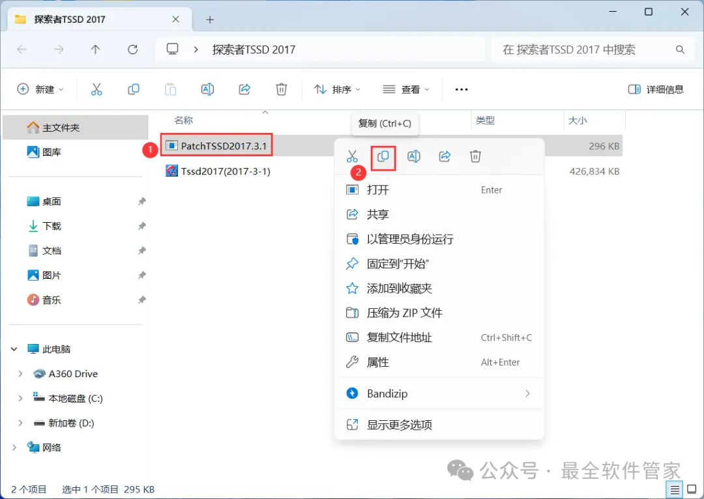The image size is (704, 499).
Task: Open 图片 in sidebar
Action: point(76,275)
